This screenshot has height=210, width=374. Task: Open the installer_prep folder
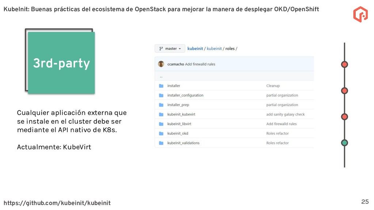tap(178, 105)
